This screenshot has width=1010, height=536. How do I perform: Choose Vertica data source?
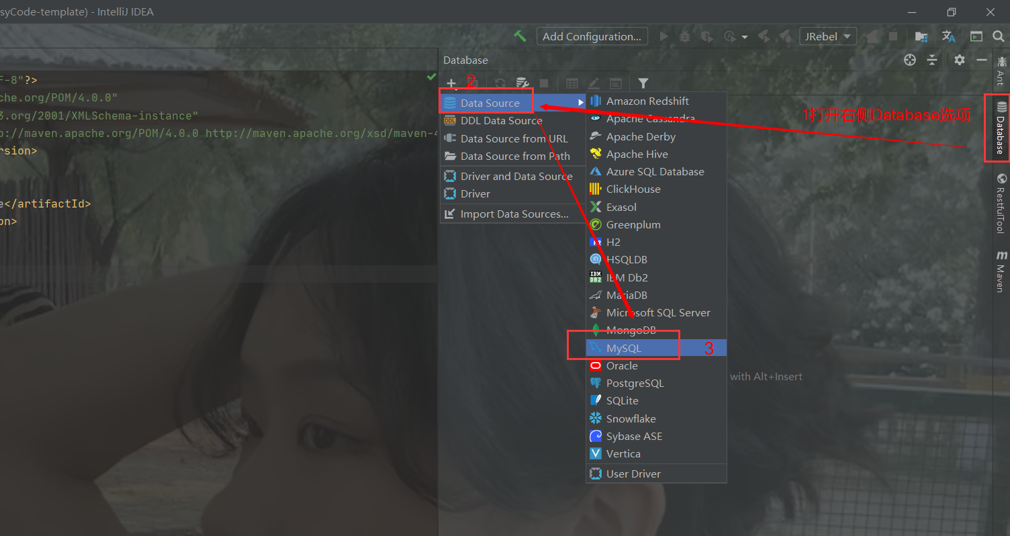(x=656, y=453)
